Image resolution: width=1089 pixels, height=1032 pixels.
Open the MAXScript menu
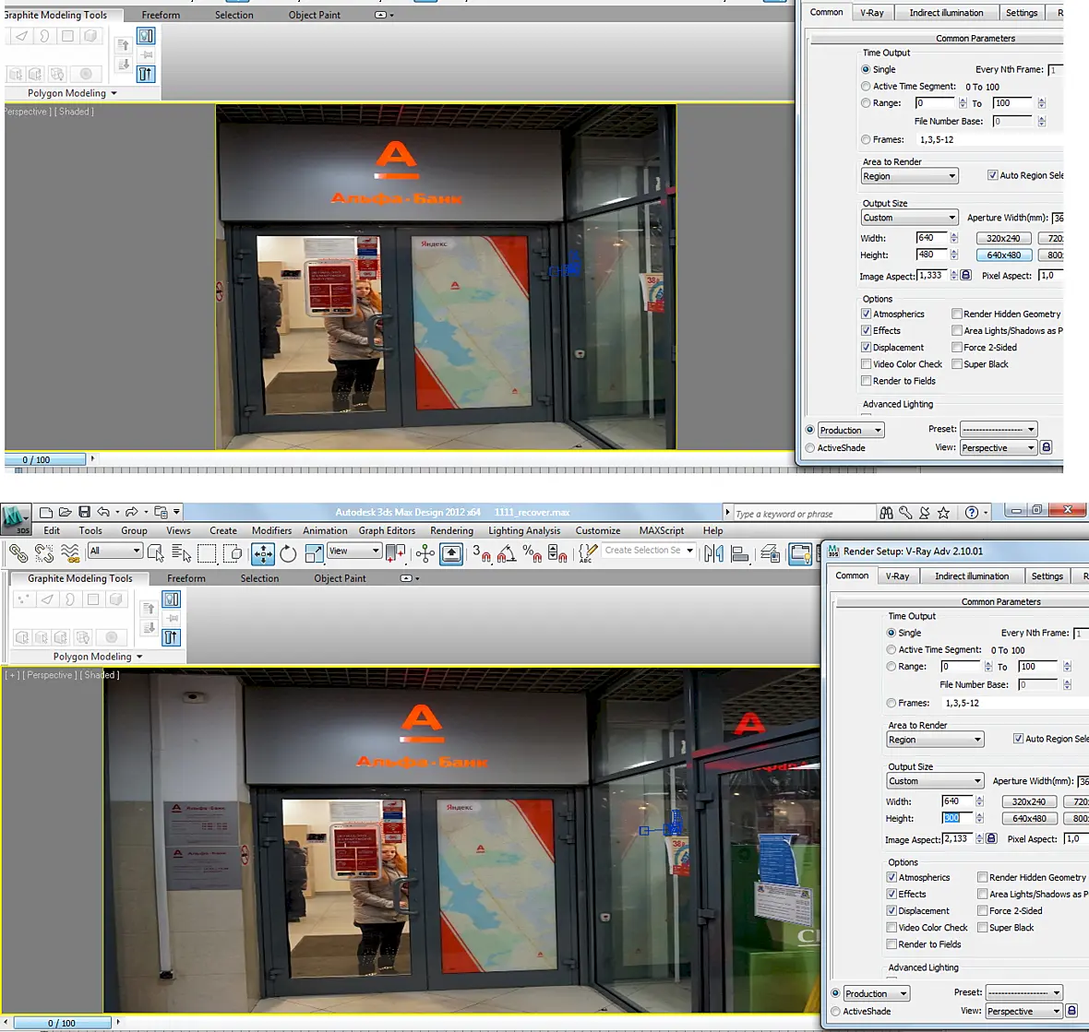point(661,530)
